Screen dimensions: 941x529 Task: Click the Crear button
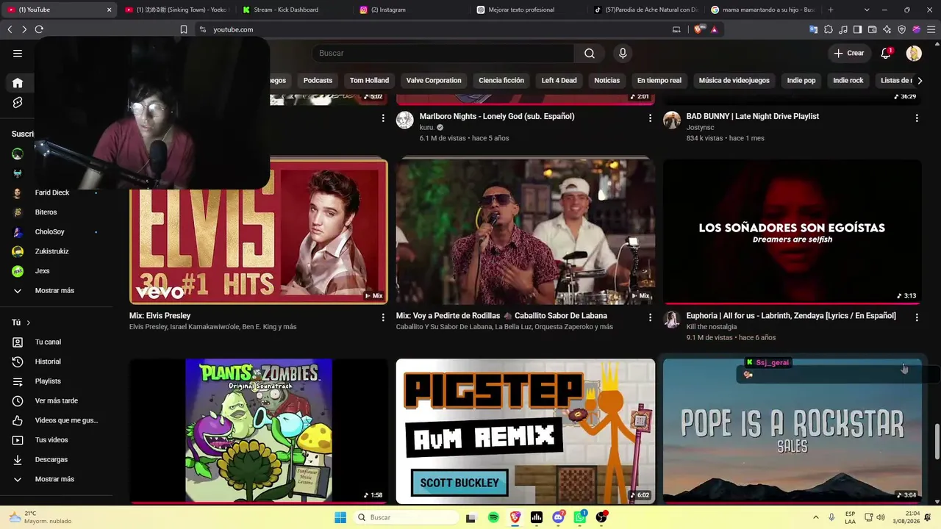[x=849, y=53]
